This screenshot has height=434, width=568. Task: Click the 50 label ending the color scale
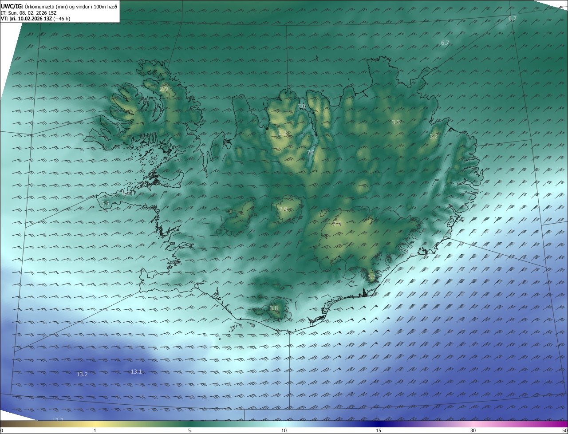pyautogui.click(x=564, y=430)
